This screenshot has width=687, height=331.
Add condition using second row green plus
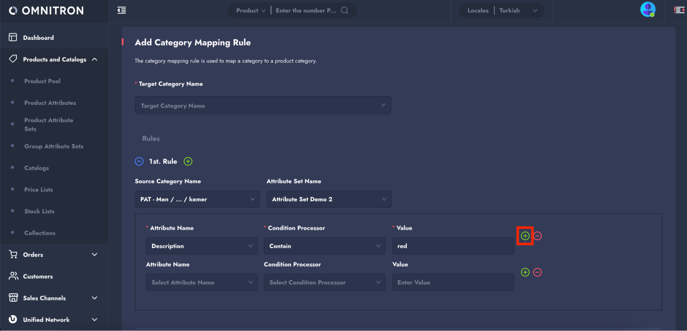click(525, 272)
